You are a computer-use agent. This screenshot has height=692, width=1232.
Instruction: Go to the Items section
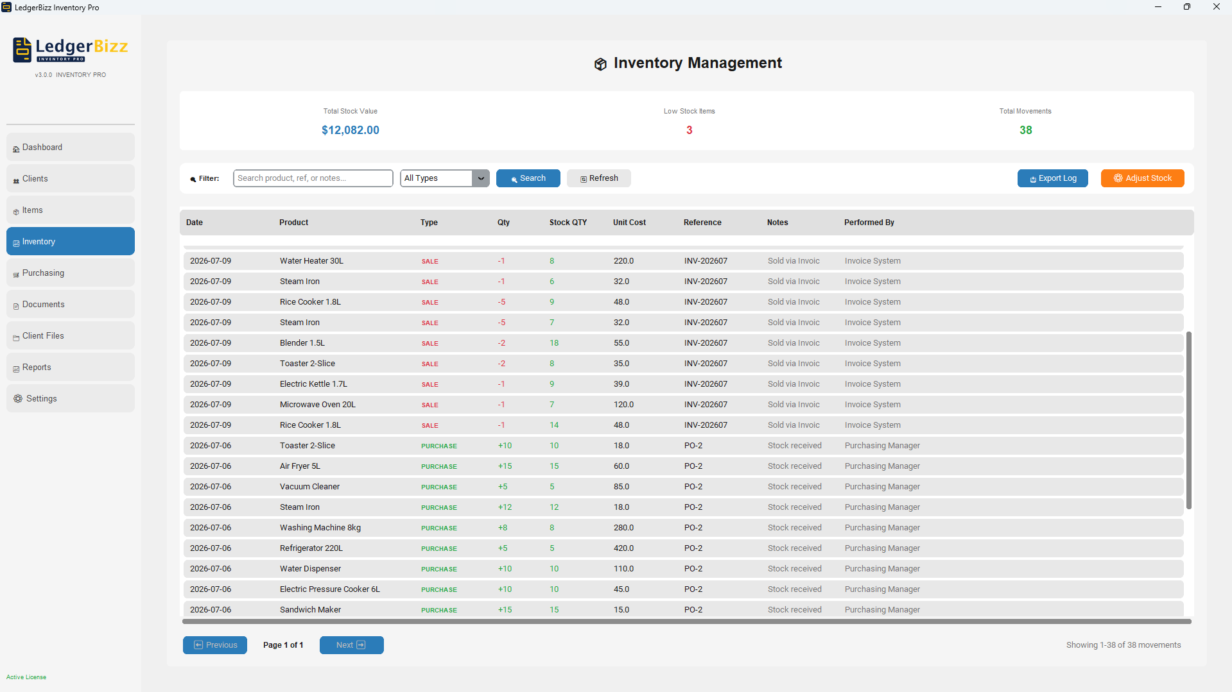point(71,210)
